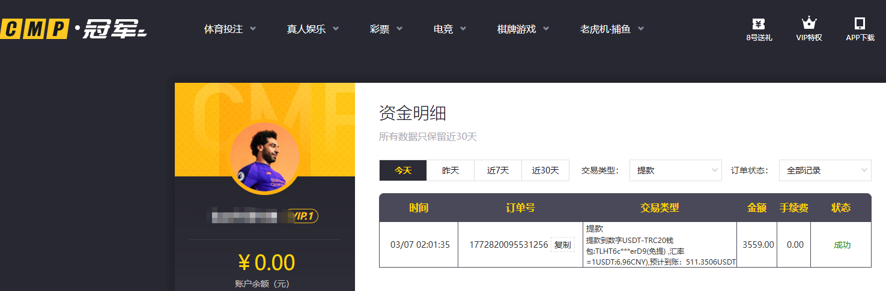Switch to the 近30天 date filter
This screenshot has height=291, width=886.
(545, 170)
